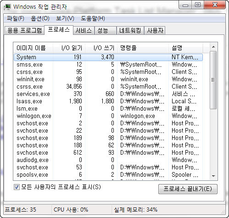Sort by 설명 column header
The height and width of the screenshot is (218, 229).
coord(186,48)
